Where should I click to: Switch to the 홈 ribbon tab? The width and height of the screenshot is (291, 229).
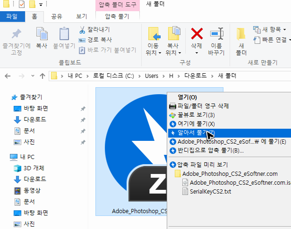pos(34,16)
